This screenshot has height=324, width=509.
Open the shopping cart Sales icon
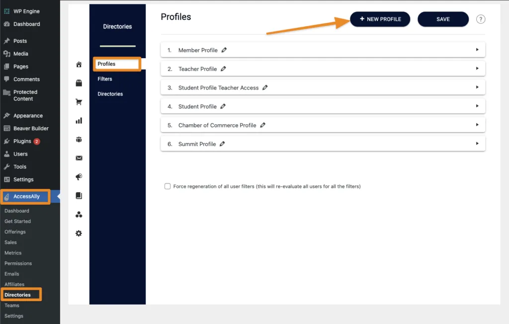(x=79, y=102)
